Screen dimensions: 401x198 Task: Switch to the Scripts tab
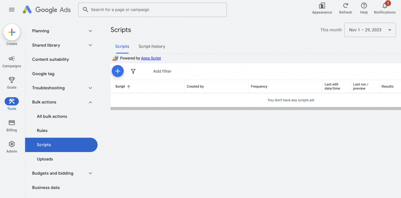click(x=122, y=46)
